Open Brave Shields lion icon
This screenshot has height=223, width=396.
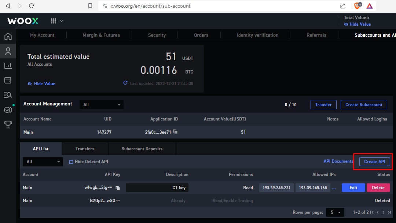(x=357, y=6)
